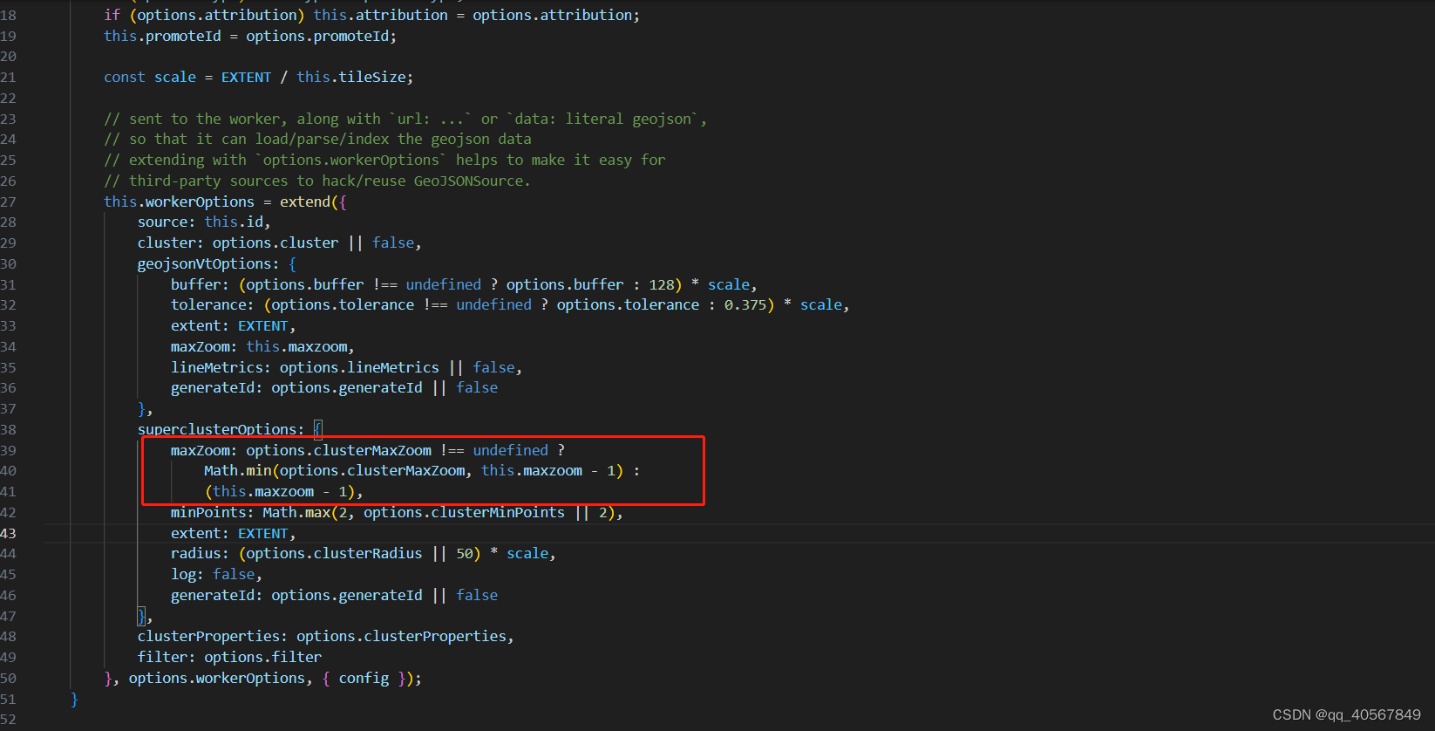
Task: Click 'options.clusterMaxZoom' on line 39
Action: click(x=338, y=450)
